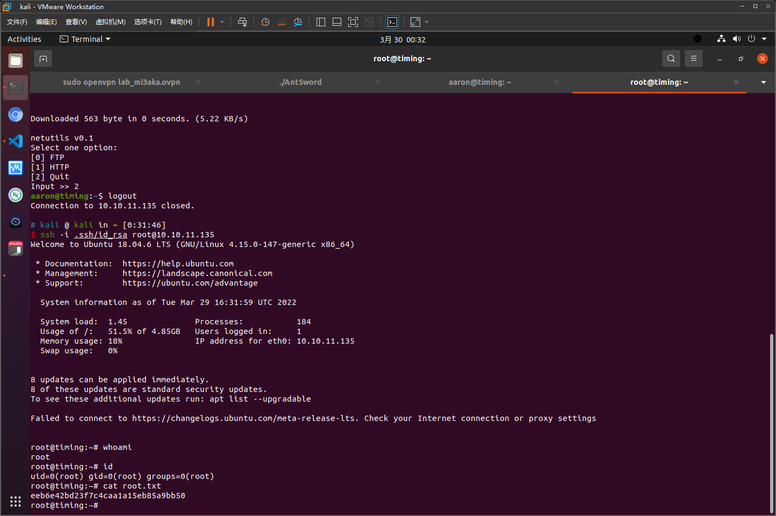
Task: Open the dark blue cloud app in dock
Action: 16,222
